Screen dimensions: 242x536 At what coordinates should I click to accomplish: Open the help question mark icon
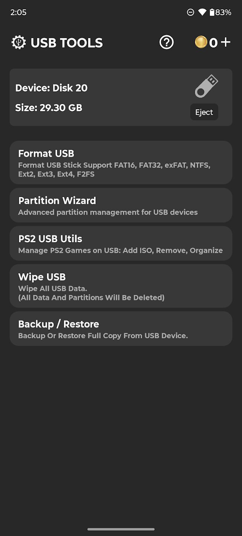point(167,42)
